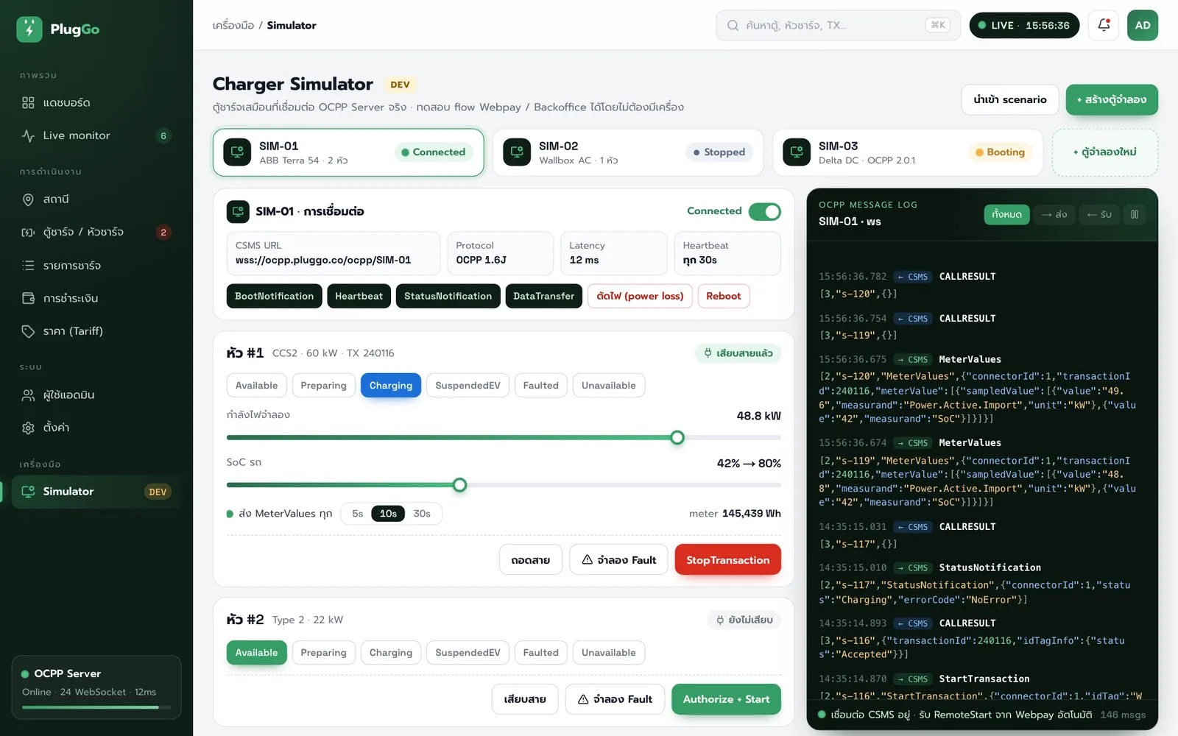This screenshot has height=736, width=1178.
Task: Set connector #1 status to Faulted
Action: pos(541,386)
